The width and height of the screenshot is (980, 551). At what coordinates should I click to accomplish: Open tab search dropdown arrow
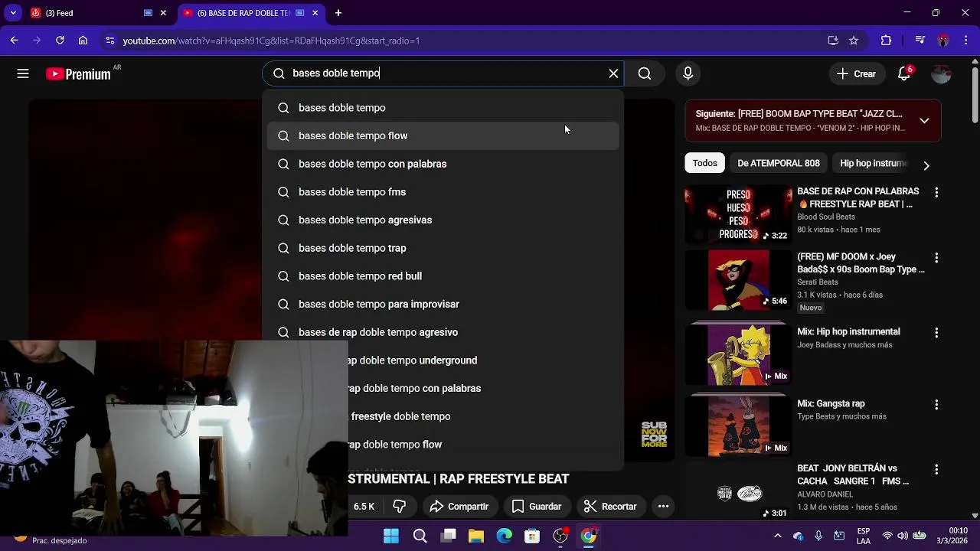click(x=13, y=13)
